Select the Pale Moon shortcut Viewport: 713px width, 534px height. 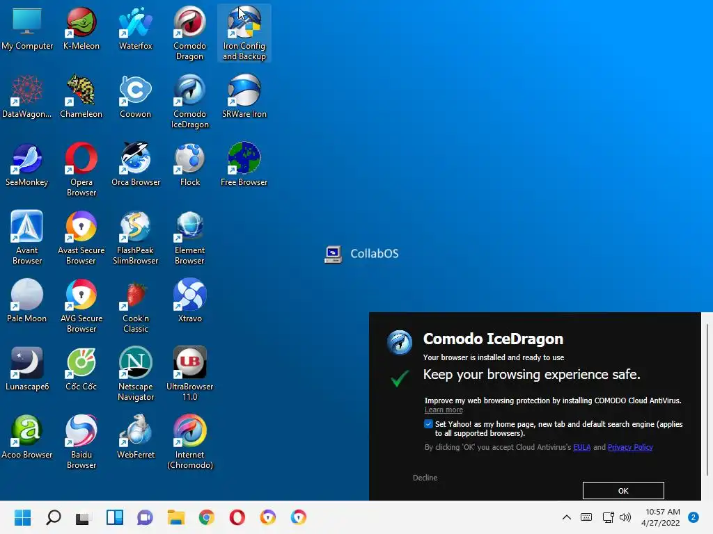pos(27,300)
